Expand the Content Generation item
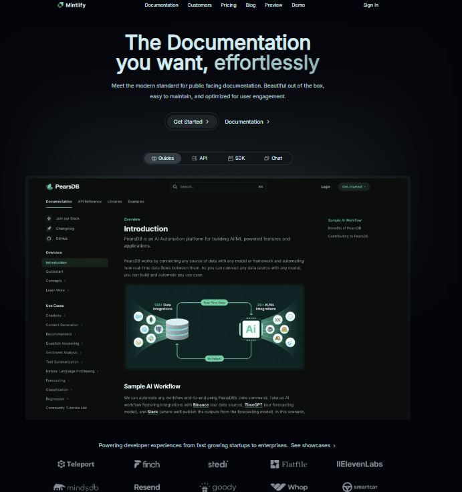462x492 pixels. pyautogui.click(x=64, y=325)
